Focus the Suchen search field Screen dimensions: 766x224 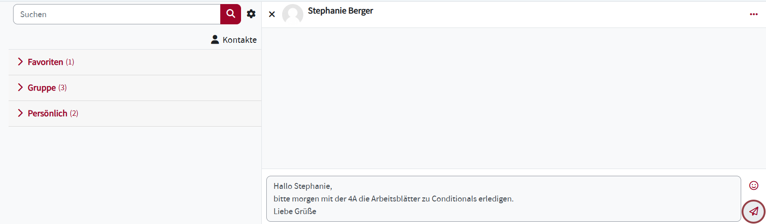tap(116, 14)
